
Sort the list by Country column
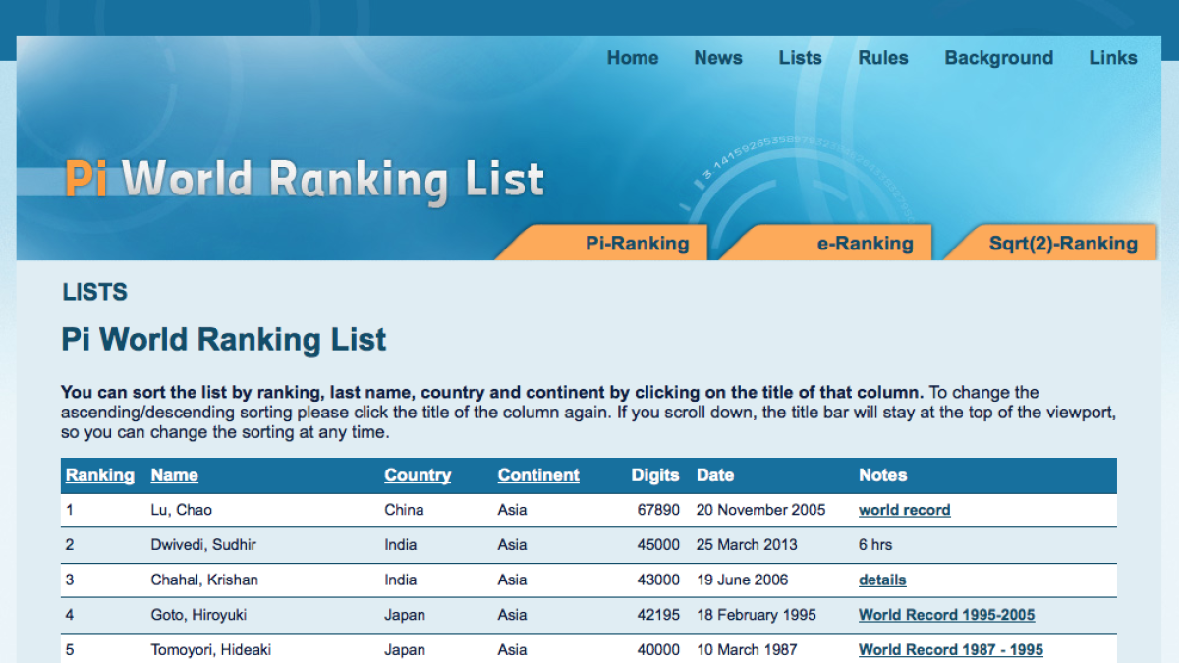(418, 475)
